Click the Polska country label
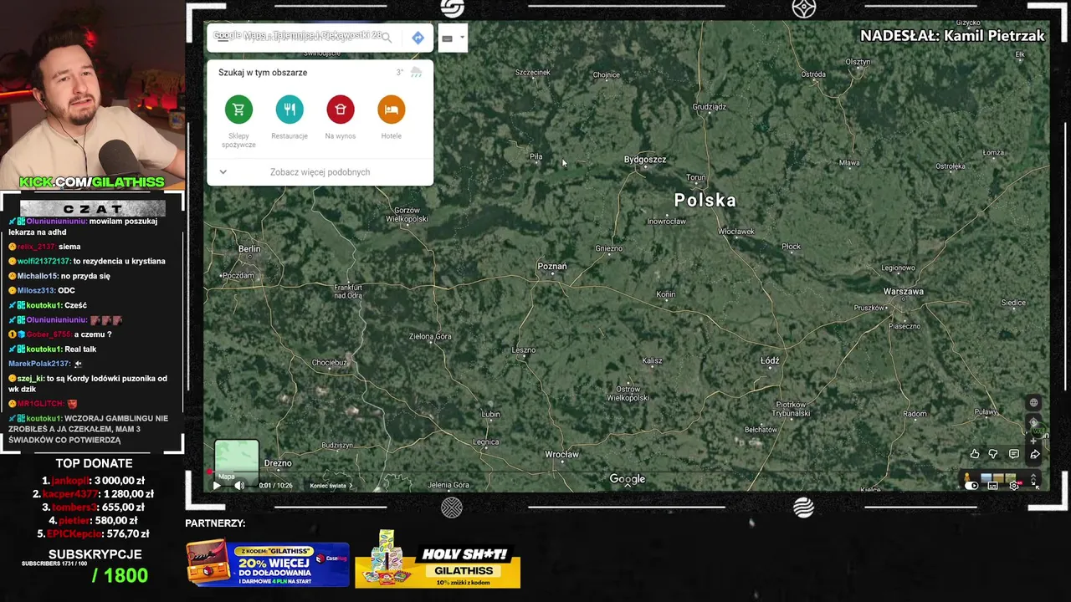1071x602 pixels. (705, 200)
